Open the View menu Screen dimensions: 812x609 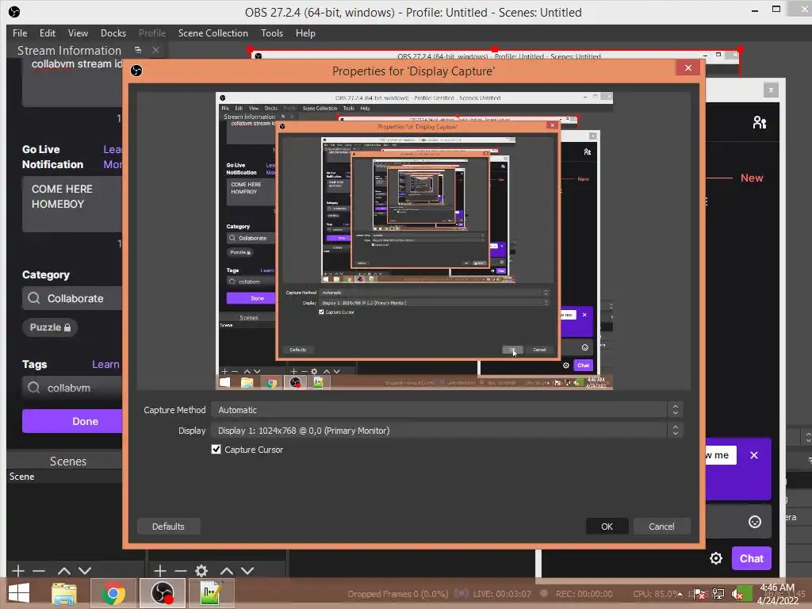pos(78,33)
